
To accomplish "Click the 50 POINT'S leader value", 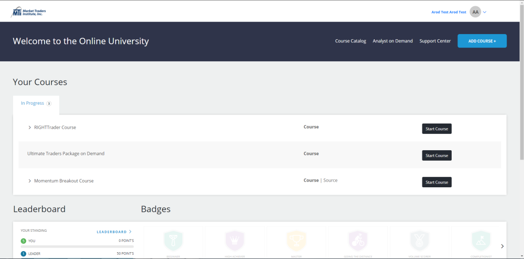I will point(125,254).
